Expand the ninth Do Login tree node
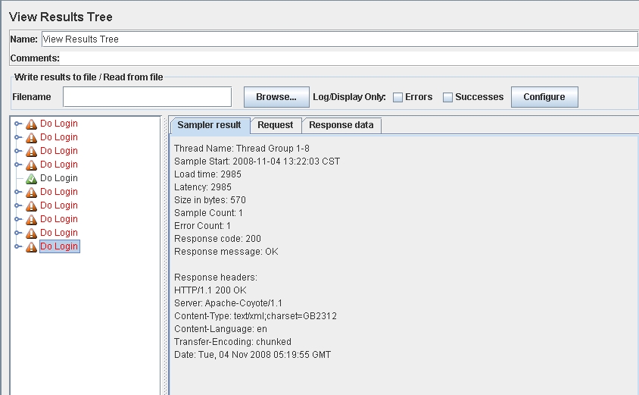639x395 pixels. (17, 233)
